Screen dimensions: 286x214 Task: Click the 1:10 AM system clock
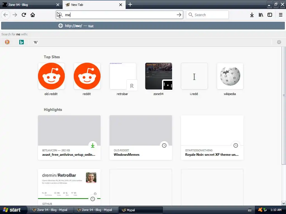pyautogui.click(x=276, y=210)
